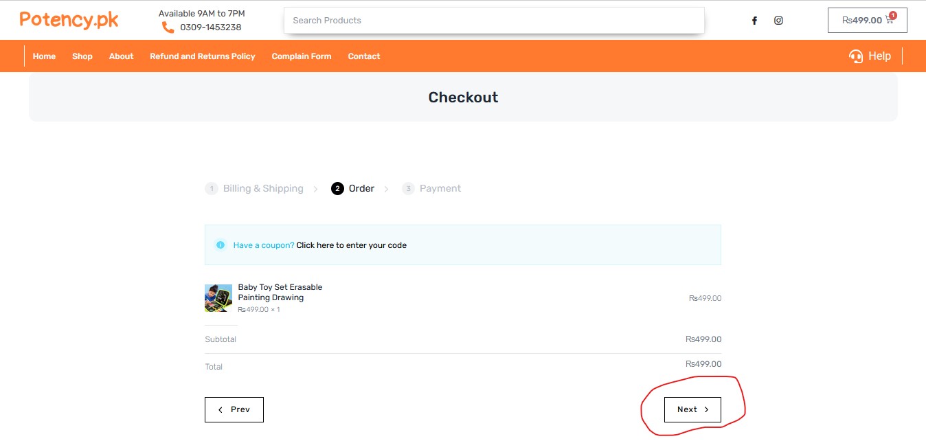Click the headset Help icon
The image size is (926, 441).
(x=856, y=56)
